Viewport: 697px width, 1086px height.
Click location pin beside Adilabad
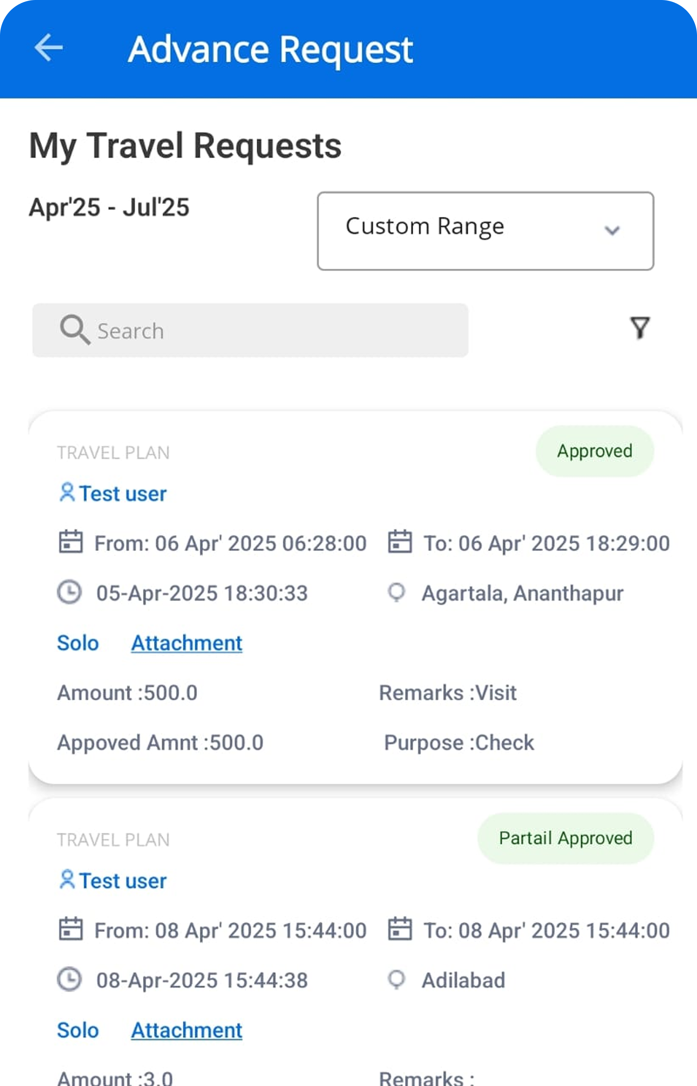point(396,979)
